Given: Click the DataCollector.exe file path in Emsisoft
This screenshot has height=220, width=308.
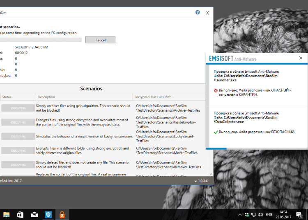Looking at the screenshot, I should tap(246, 119).
